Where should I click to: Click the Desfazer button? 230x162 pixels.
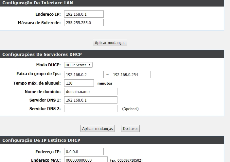click(130, 129)
